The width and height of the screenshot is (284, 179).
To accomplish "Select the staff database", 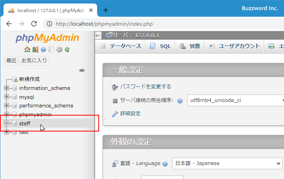I will click(x=25, y=123).
